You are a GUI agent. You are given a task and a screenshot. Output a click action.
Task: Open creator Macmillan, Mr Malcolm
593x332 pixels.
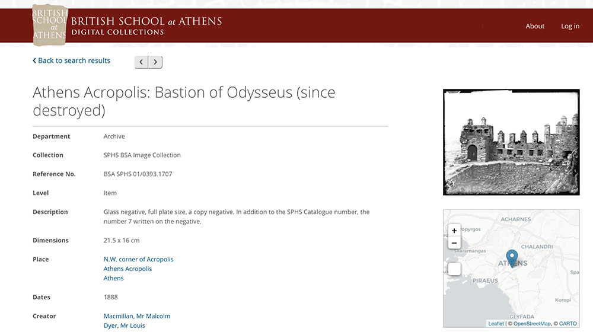(136, 316)
